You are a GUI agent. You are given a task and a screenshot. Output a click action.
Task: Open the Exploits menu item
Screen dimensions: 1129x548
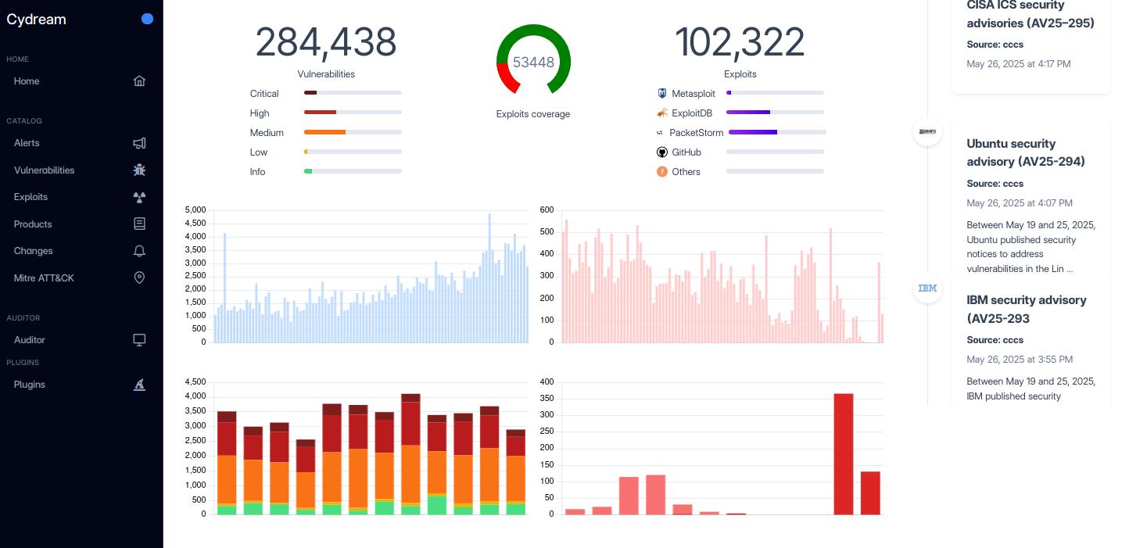click(x=30, y=197)
